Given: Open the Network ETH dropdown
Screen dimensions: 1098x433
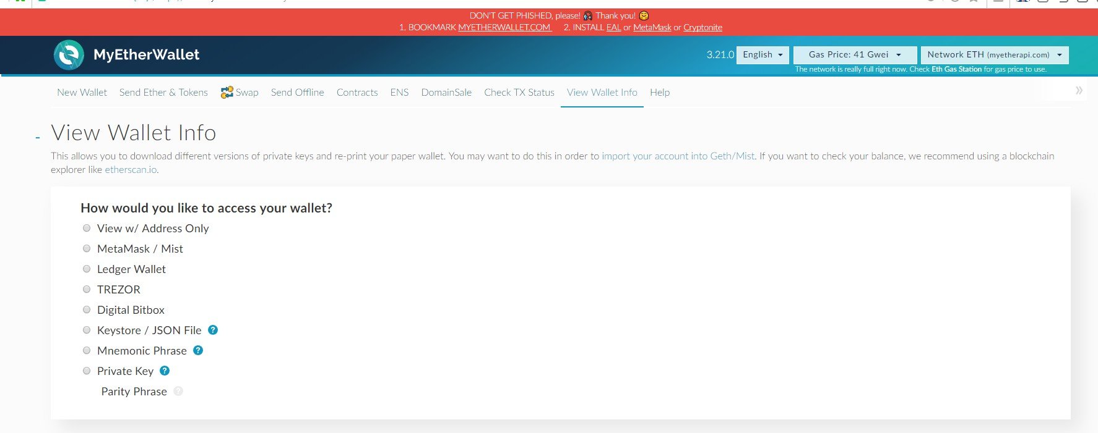Looking at the screenshot, I should (x=995, y=55).
